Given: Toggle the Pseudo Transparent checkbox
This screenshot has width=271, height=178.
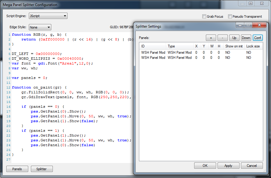Looking at the screenshot, I should tap(230, 17).
